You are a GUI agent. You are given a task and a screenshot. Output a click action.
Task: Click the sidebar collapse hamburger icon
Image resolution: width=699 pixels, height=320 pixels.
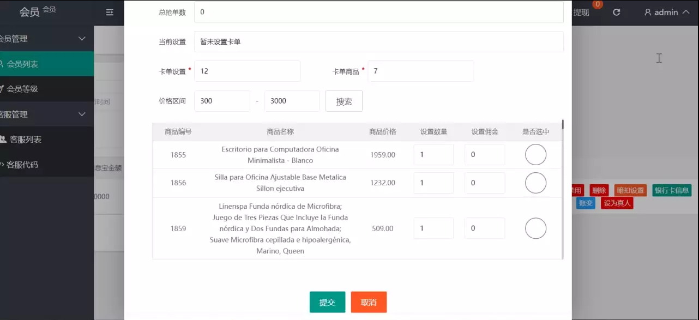click(110, 12)
